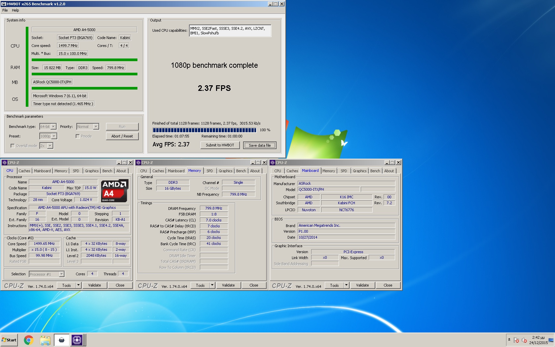Click Core Speed value 1499.65 MHz

pos(44,244)
